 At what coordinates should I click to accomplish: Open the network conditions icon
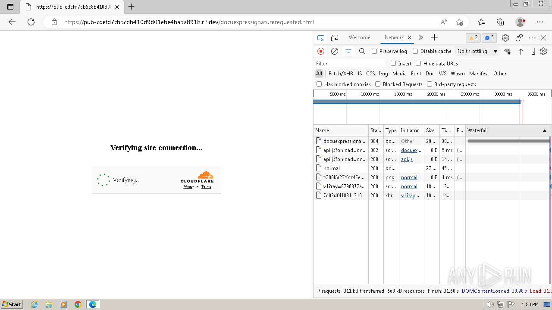507,51
